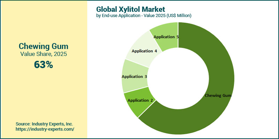Viewport: 279px width, 139px height.
Task: Select the 'Chewing Gum' heading in yellow panel
Action: tap(43, 47)
